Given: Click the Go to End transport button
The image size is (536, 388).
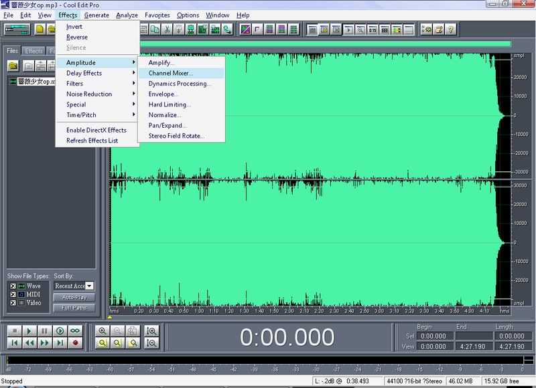Looking at the screenshot, I should [60, 343].
